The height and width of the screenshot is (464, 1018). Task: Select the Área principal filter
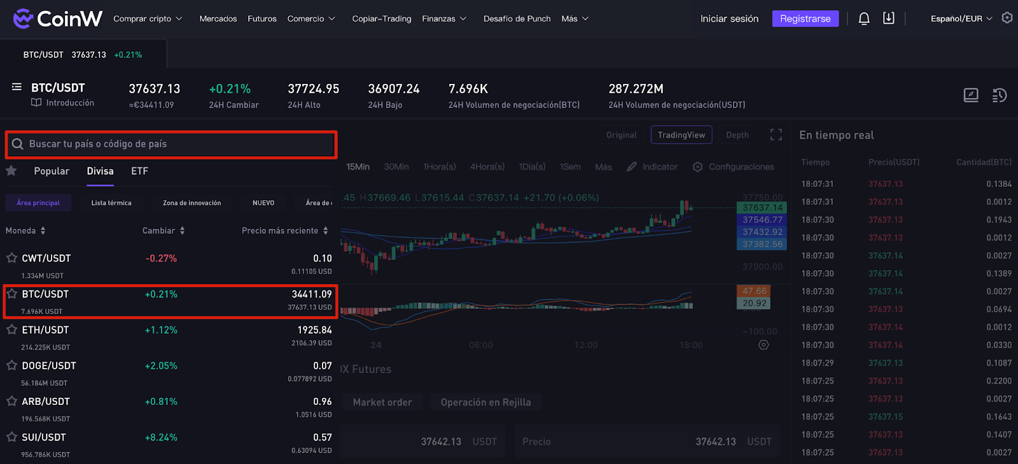[38, 203]
